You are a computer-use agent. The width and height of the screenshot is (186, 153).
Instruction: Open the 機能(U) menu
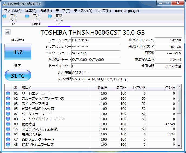coord(46,11)
